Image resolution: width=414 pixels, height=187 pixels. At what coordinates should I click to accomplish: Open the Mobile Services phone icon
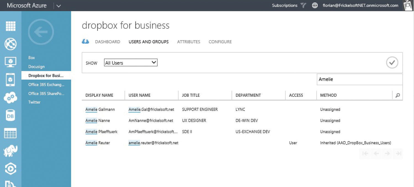pos(10,80)
